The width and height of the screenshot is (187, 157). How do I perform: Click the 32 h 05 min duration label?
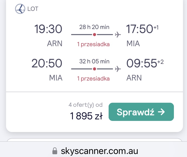[x=94, y=61]
